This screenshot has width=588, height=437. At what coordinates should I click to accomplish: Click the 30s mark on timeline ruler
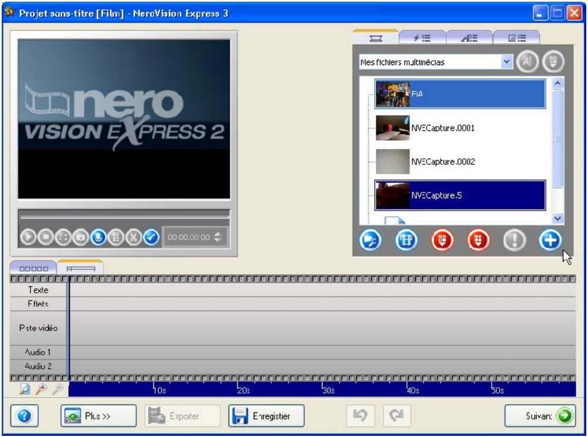tap(328, 390)
